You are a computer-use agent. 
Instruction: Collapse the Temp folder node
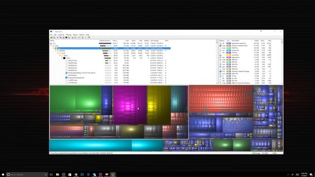tap(60, 56)
